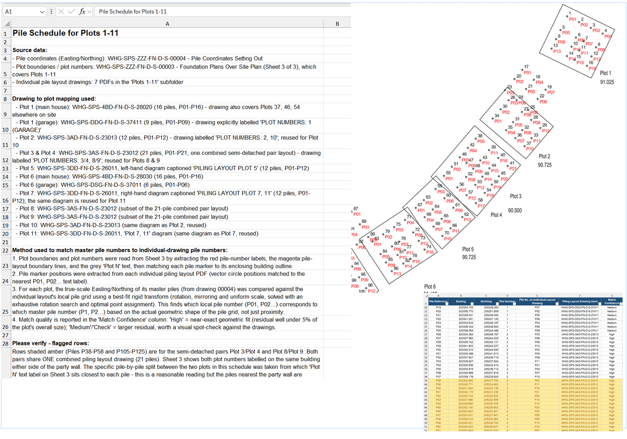This screenshot has width=627, height=439.
Task: Open Pile Reference column filter dropdown
Action: [x=447, y=304]
